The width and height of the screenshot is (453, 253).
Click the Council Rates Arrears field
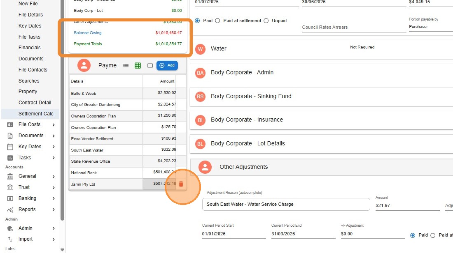pos(354,28)
